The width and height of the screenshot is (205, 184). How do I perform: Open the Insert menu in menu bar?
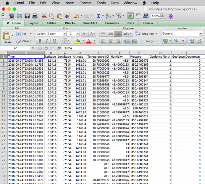click(x=69, y=3)
